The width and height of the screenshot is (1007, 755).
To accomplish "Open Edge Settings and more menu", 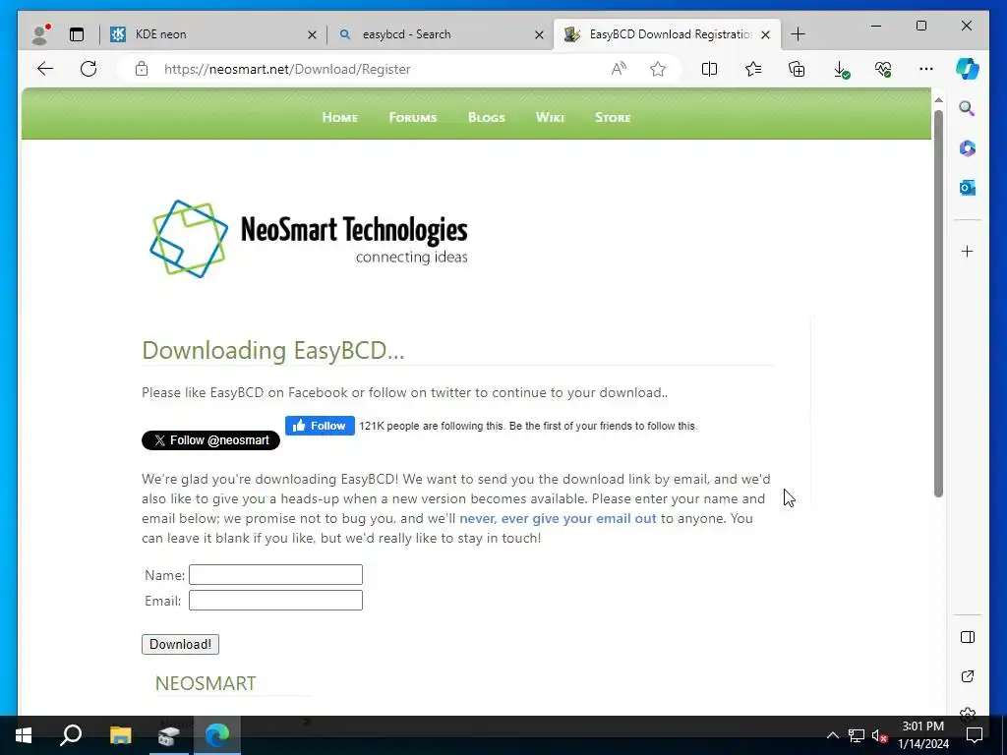I will [926, 69].
